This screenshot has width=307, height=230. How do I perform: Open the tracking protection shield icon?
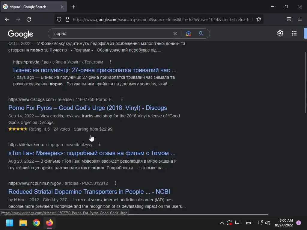[x=59, y=19]
